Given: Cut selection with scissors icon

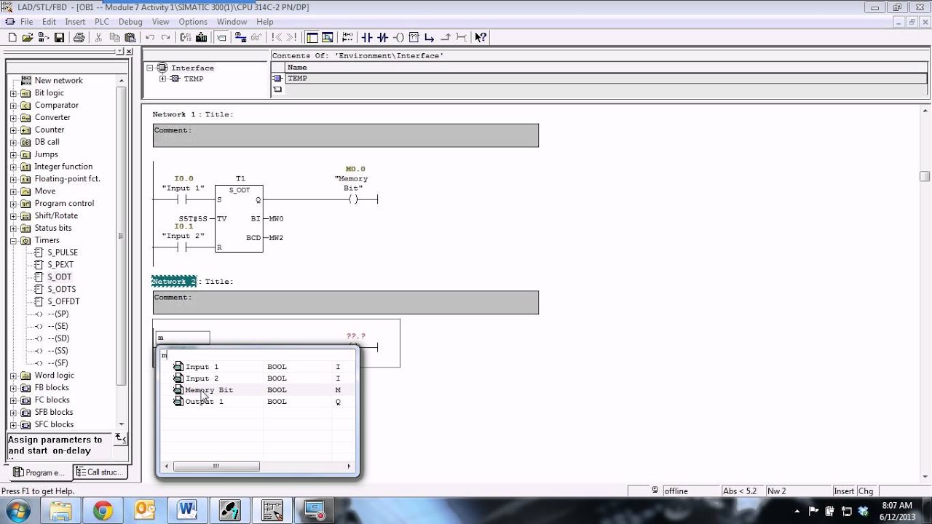Looking at the screenshot, I should pos(98,37).
